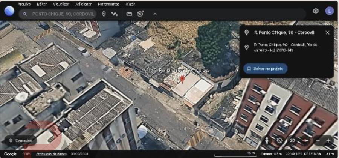Click the Google Earth globe logo
This screenshot has height=158, width=339.
coord(9,11)
